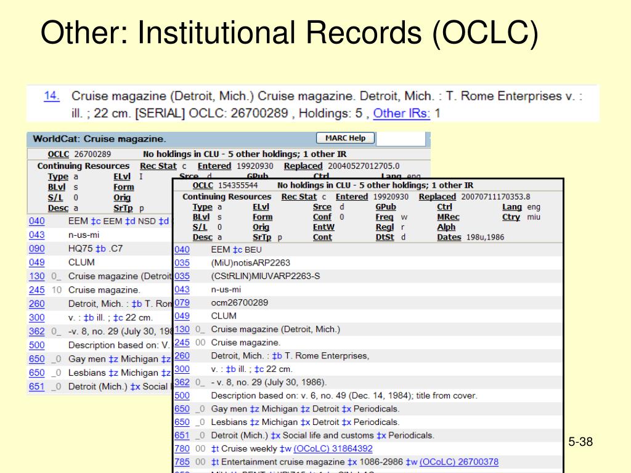Open tag 049 in back WorldCat window
Screen dimensions: 631x473
[36, 262]
